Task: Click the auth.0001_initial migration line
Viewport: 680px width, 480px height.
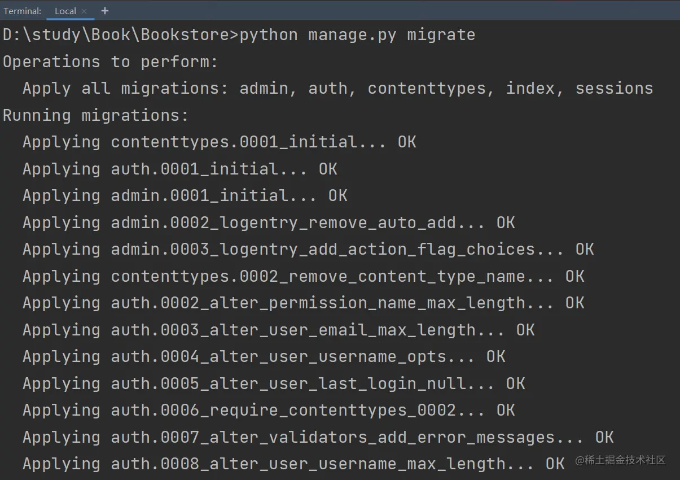Action: coord(179,169)
